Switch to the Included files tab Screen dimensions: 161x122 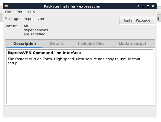coord(91,44)
